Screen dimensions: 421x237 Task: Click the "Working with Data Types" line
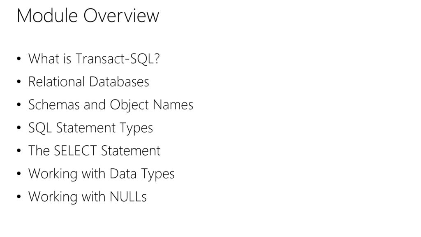click(x=102, y=174)
